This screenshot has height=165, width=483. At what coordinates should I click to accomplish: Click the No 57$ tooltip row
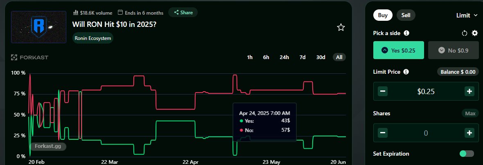(x=264, y=130)
